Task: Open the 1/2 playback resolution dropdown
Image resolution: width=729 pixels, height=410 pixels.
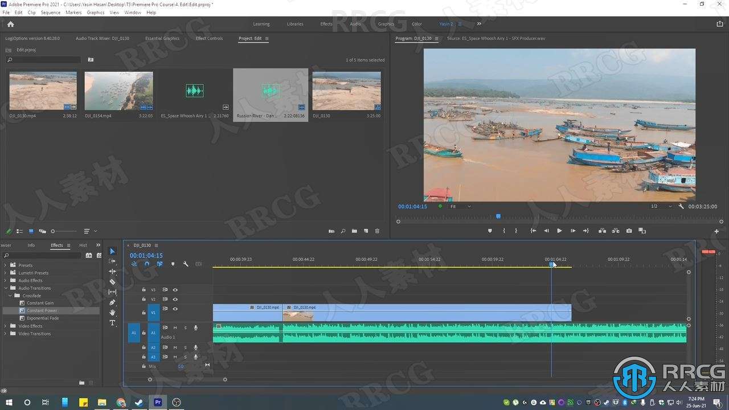Action: click(661, 206)
